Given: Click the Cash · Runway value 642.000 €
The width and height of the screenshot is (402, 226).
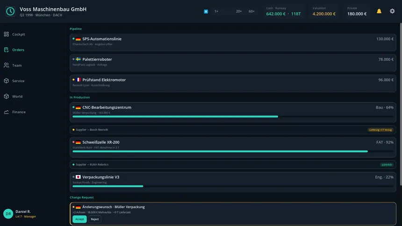Looking at the screenshot, I should point(276,14).
